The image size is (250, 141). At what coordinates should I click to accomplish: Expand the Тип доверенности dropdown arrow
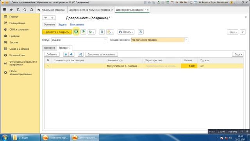coord(186,40)
